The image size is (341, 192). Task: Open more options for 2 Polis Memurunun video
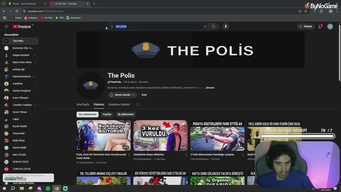[243, 155]
